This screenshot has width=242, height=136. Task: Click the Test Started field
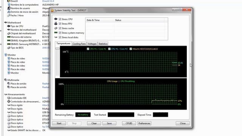pyautogui.click(x=121, y=114)
